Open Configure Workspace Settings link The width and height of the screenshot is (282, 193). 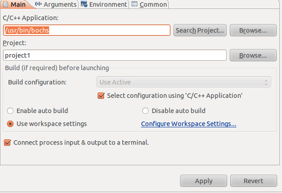188,124
